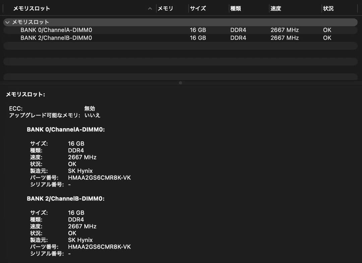Screen dimensions: 362x263
Task: Click the OK status of BANK 0
Action: pyautogui.click(x=327, y=30)
